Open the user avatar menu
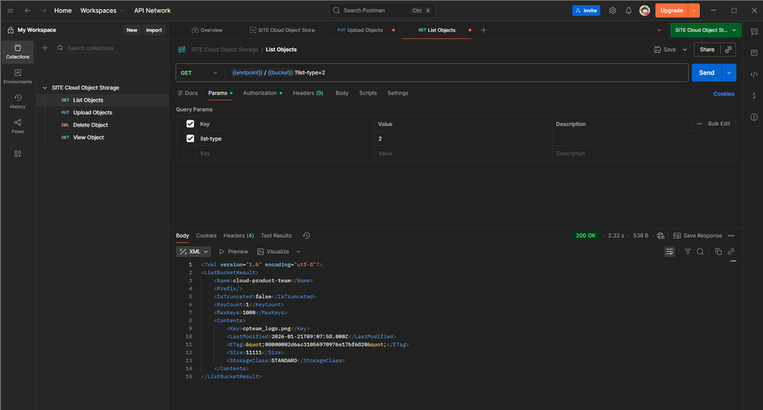 tap(645, 10)
